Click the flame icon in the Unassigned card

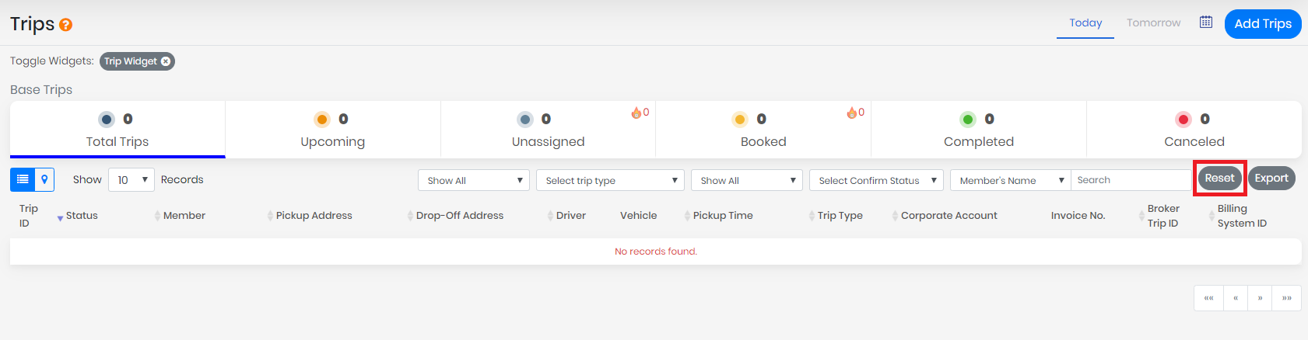coord(636,113)
